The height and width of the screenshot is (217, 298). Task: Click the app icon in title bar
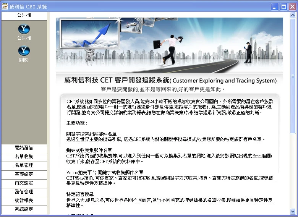coord(5,6)
